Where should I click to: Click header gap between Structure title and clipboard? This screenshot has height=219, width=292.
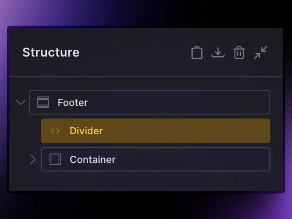tap(134, 52)
